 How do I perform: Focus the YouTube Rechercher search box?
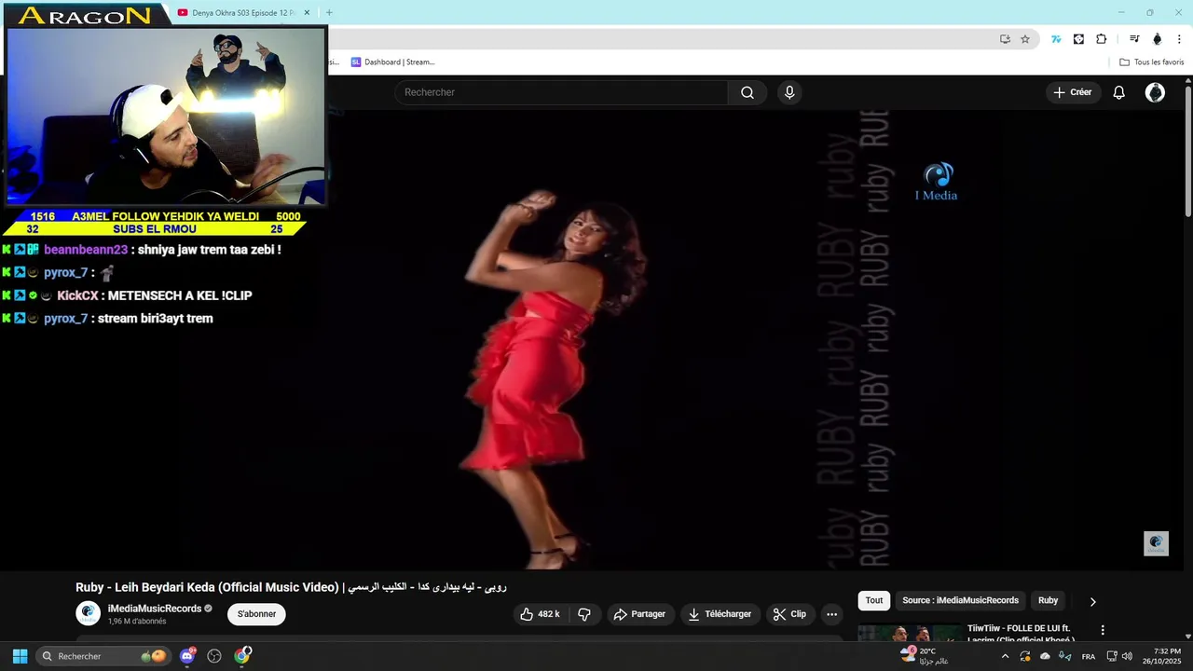[562, 92]
